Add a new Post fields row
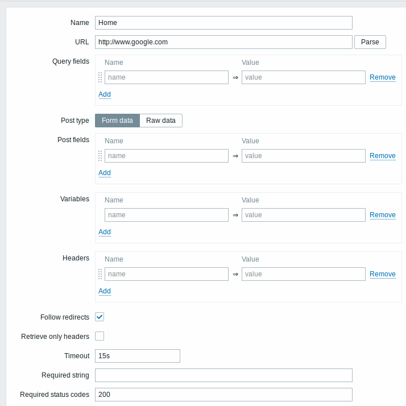 (105, 173)
